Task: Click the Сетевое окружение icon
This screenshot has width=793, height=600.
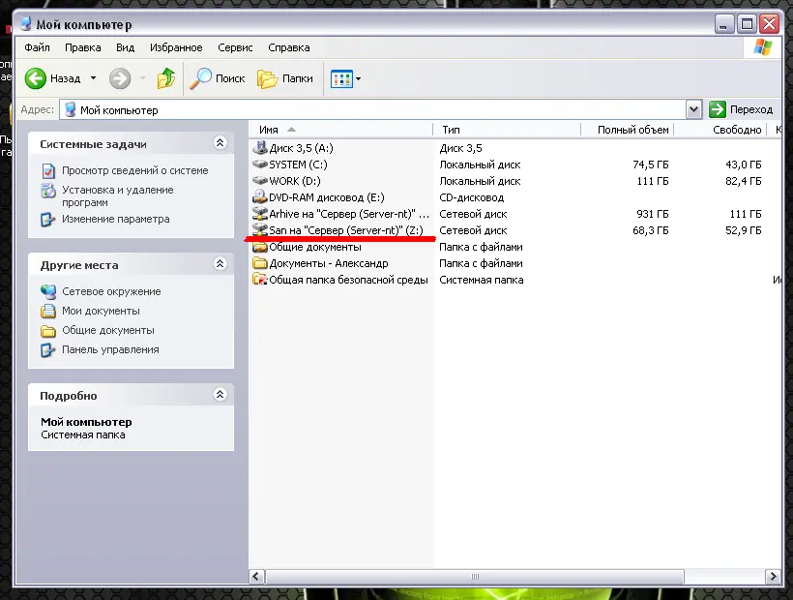Action: tap(48, 291)
